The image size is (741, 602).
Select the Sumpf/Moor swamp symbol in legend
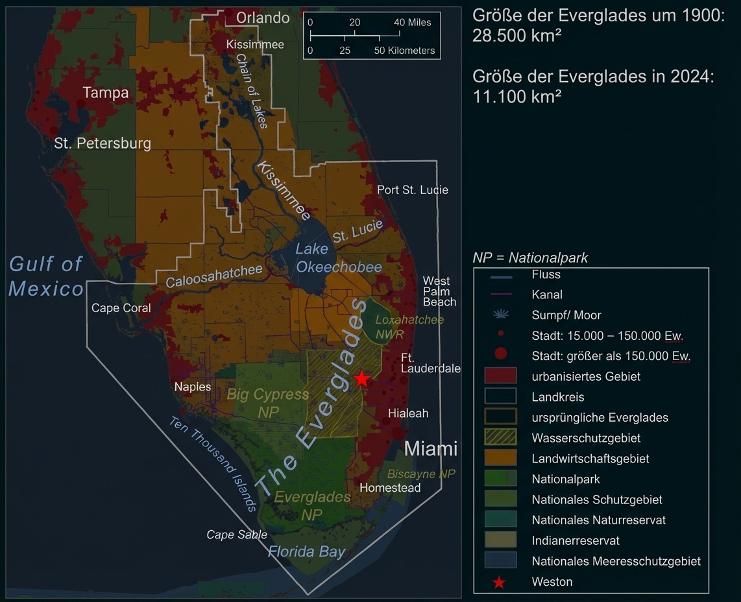pyautogui.click(x=500, y=315)
